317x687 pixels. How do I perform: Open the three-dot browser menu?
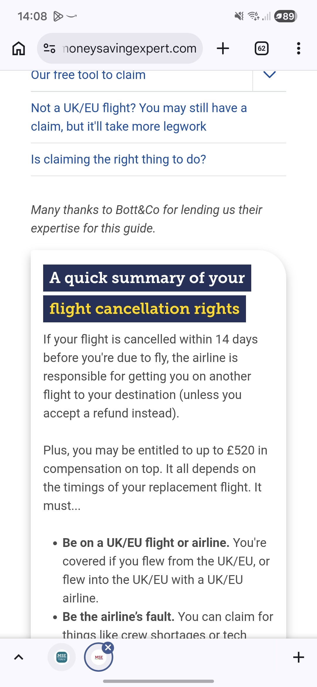click(x=299, y=48)
